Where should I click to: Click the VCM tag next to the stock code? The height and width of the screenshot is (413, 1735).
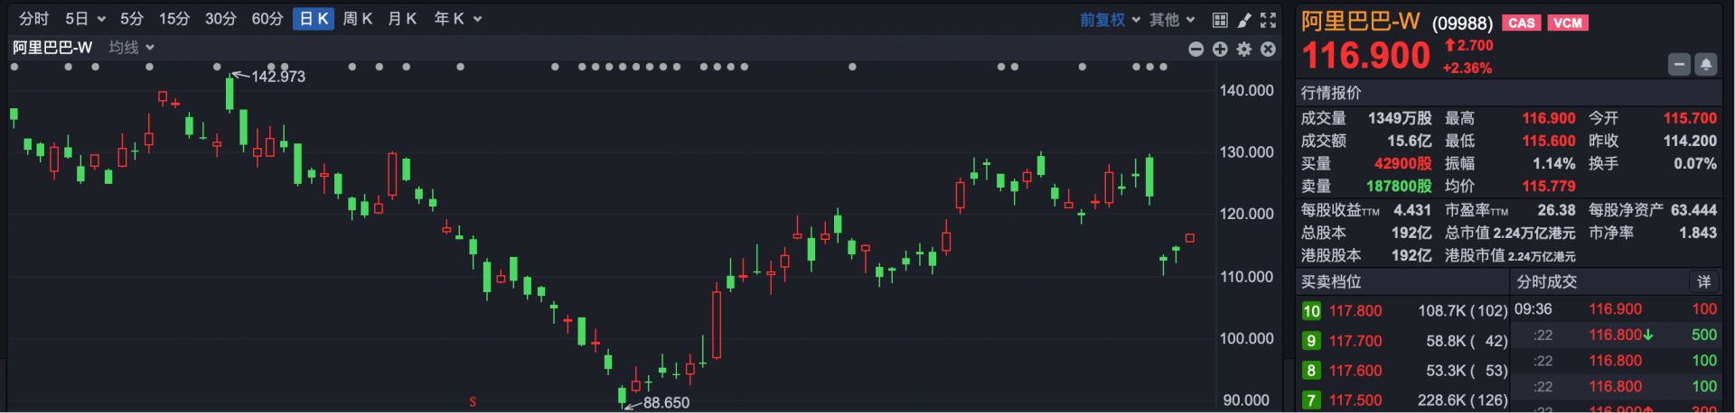coord(1568,23)
